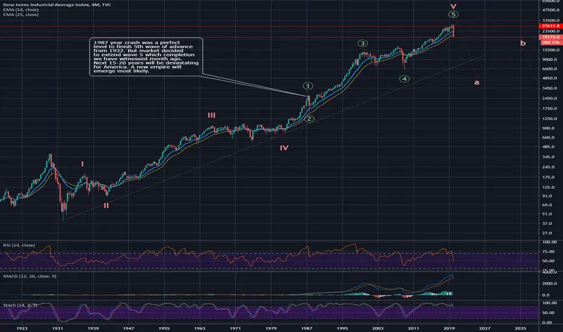Click the 485.0 price axis value

click(x=549, y=147)
